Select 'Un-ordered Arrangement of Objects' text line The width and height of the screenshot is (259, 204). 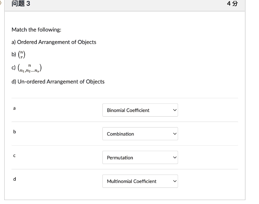coord(58,82)
